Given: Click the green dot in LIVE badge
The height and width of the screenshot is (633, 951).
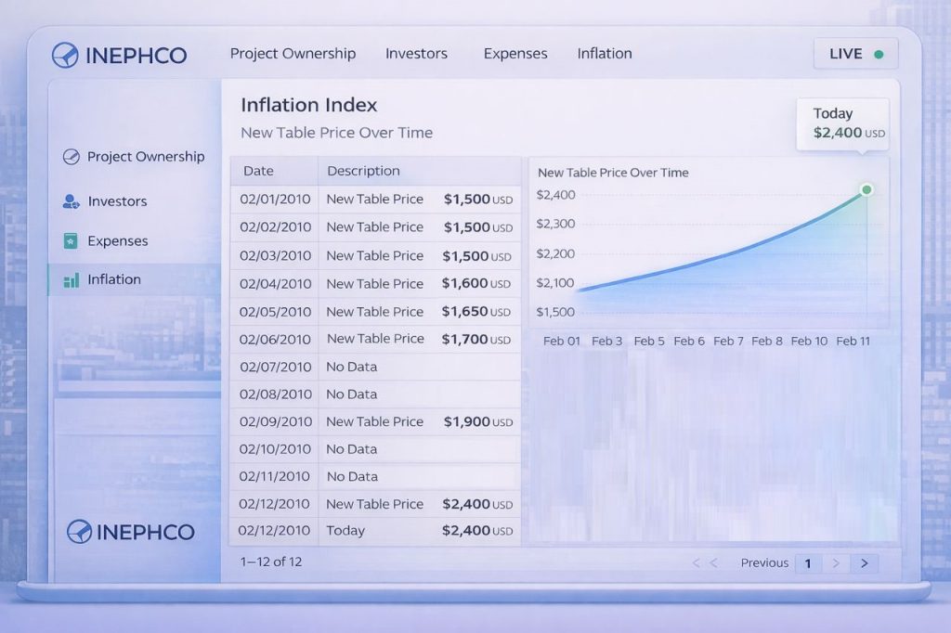Looking at the screenshot, I should (x=879, y=54).
